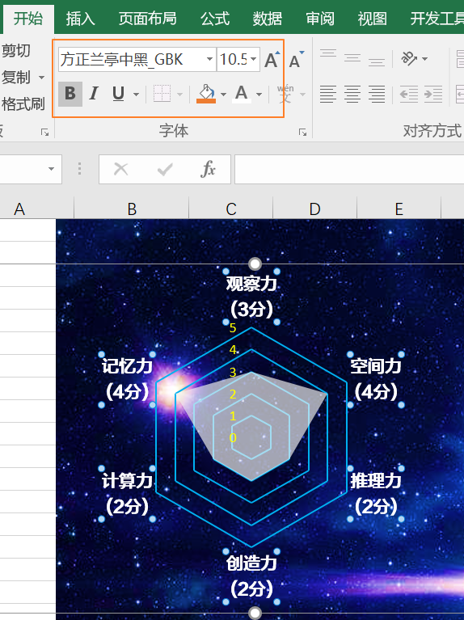
Task: Click the text orientation icon
Action: [x=409, y=58]
